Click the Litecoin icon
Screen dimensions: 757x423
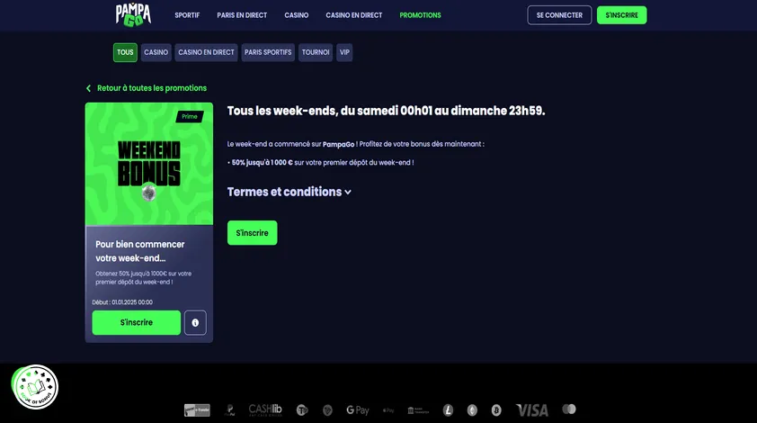pos(448,410)
